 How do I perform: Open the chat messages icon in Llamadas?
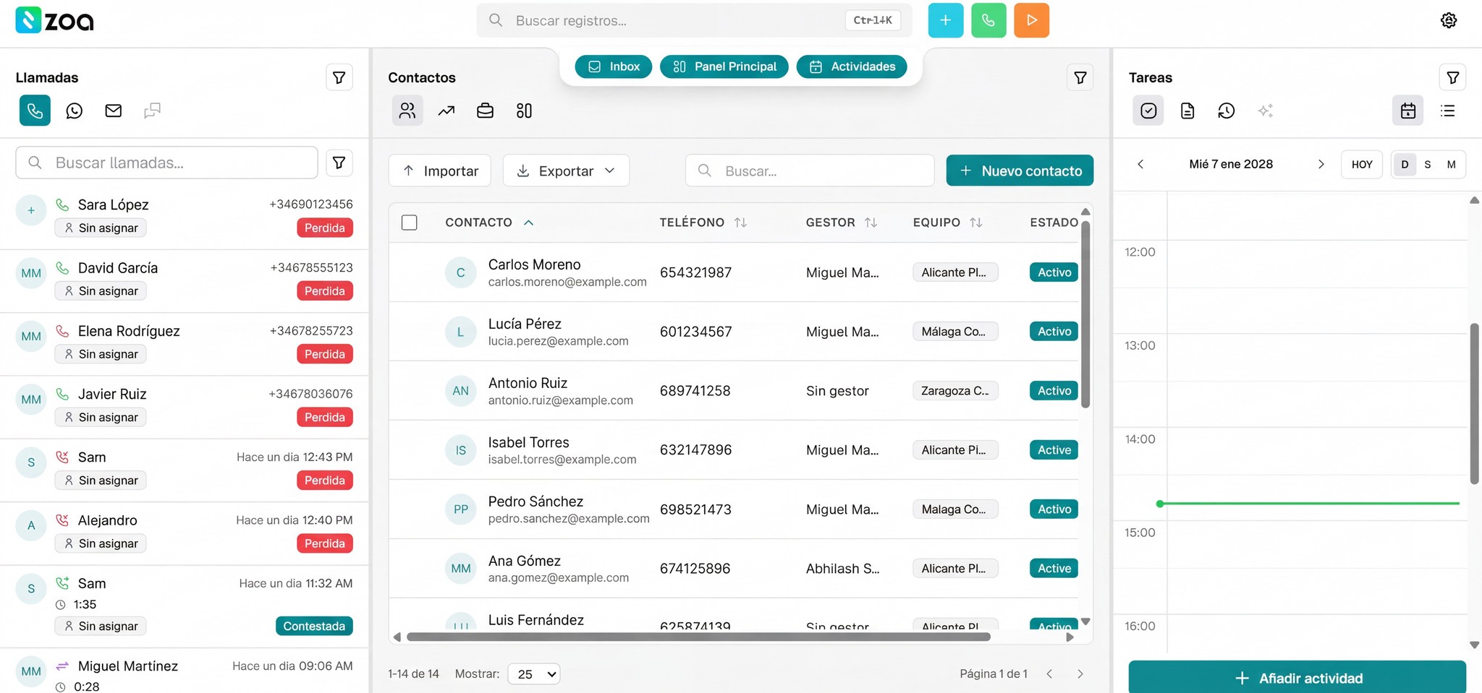[x=152, y=111]
